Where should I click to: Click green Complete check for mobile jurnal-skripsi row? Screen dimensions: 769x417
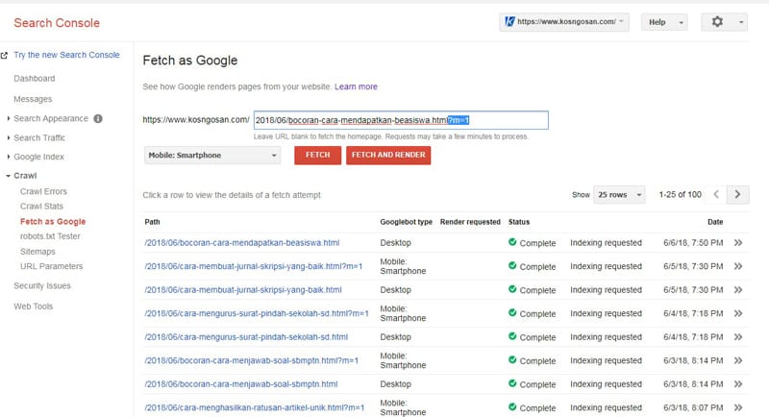coord(512,265)
